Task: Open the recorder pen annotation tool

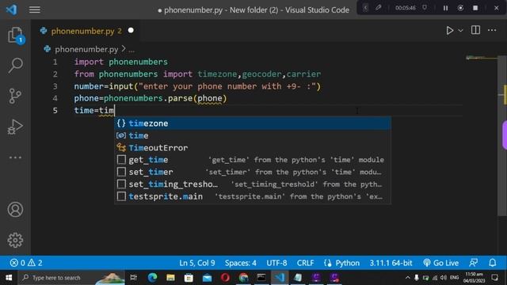Action: tap(379, 8)
